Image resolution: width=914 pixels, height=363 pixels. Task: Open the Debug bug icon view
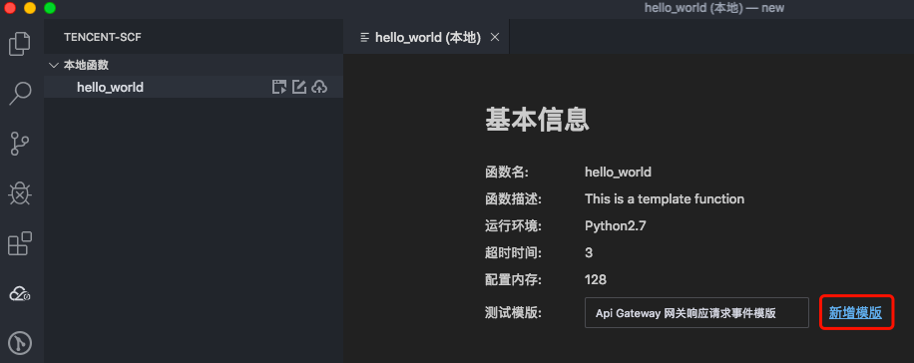click(20, 194)
